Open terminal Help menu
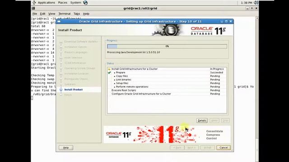This screenshot has height=162, width=289. tap(86, 13)
